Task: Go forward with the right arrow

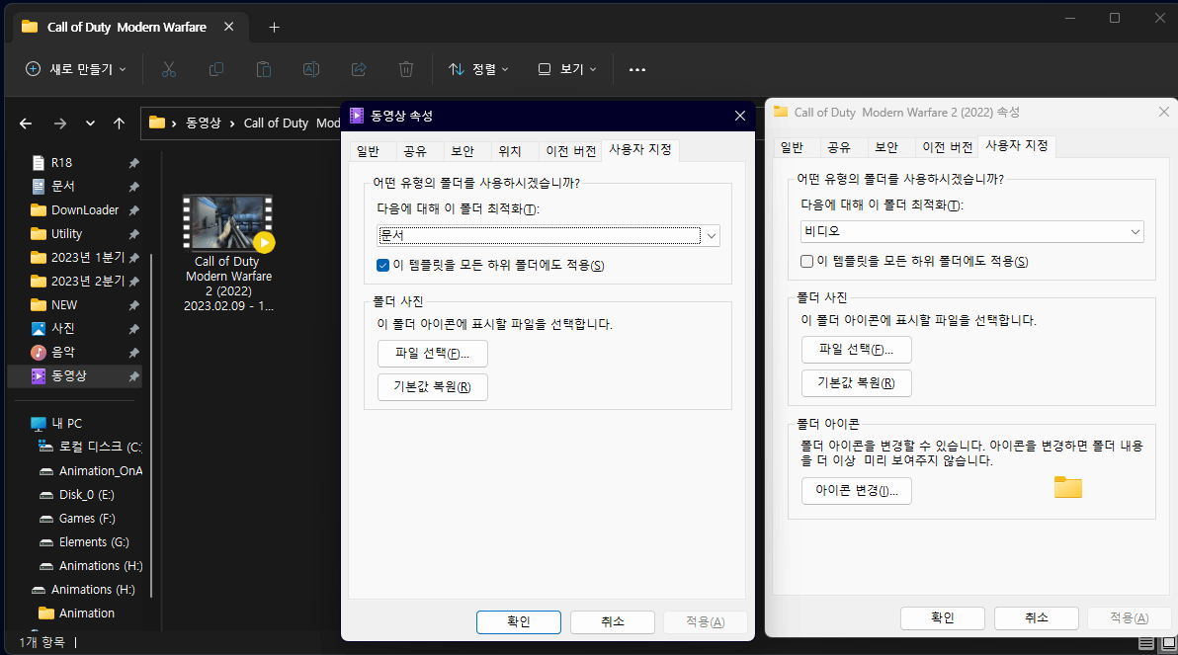Action: [60, 123]
